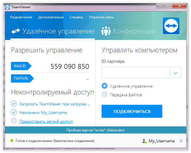Click the TeamViewer title bar icon
The image size is (191, 153).
coord(7,7)
